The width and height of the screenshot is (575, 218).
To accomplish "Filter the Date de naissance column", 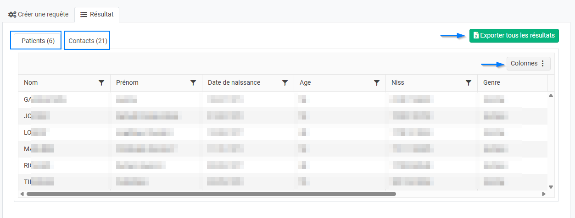I will pos(285,83).
